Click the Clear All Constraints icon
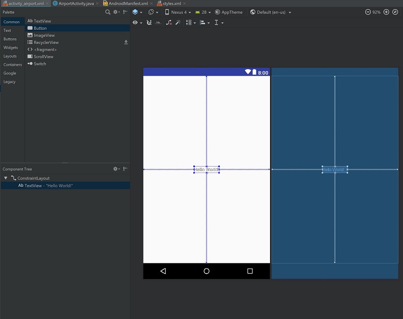Image resolution: width=403 pixels, height=319 pixels. coord(169,23)
